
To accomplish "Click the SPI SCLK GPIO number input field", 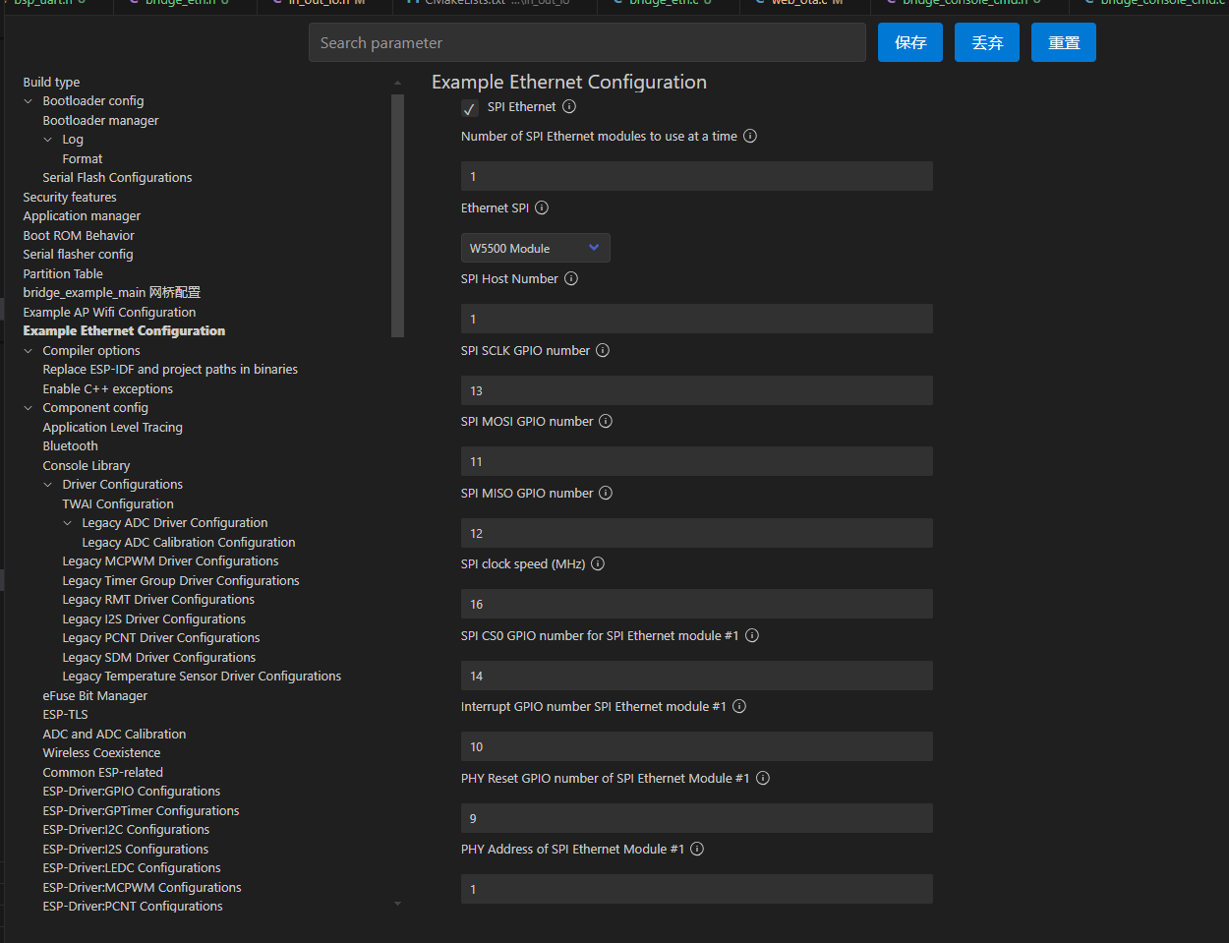I will click(x=697, y=390).
